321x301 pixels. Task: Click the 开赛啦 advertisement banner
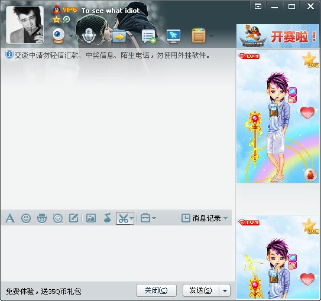pyautogui.click(x=278, y=36)
